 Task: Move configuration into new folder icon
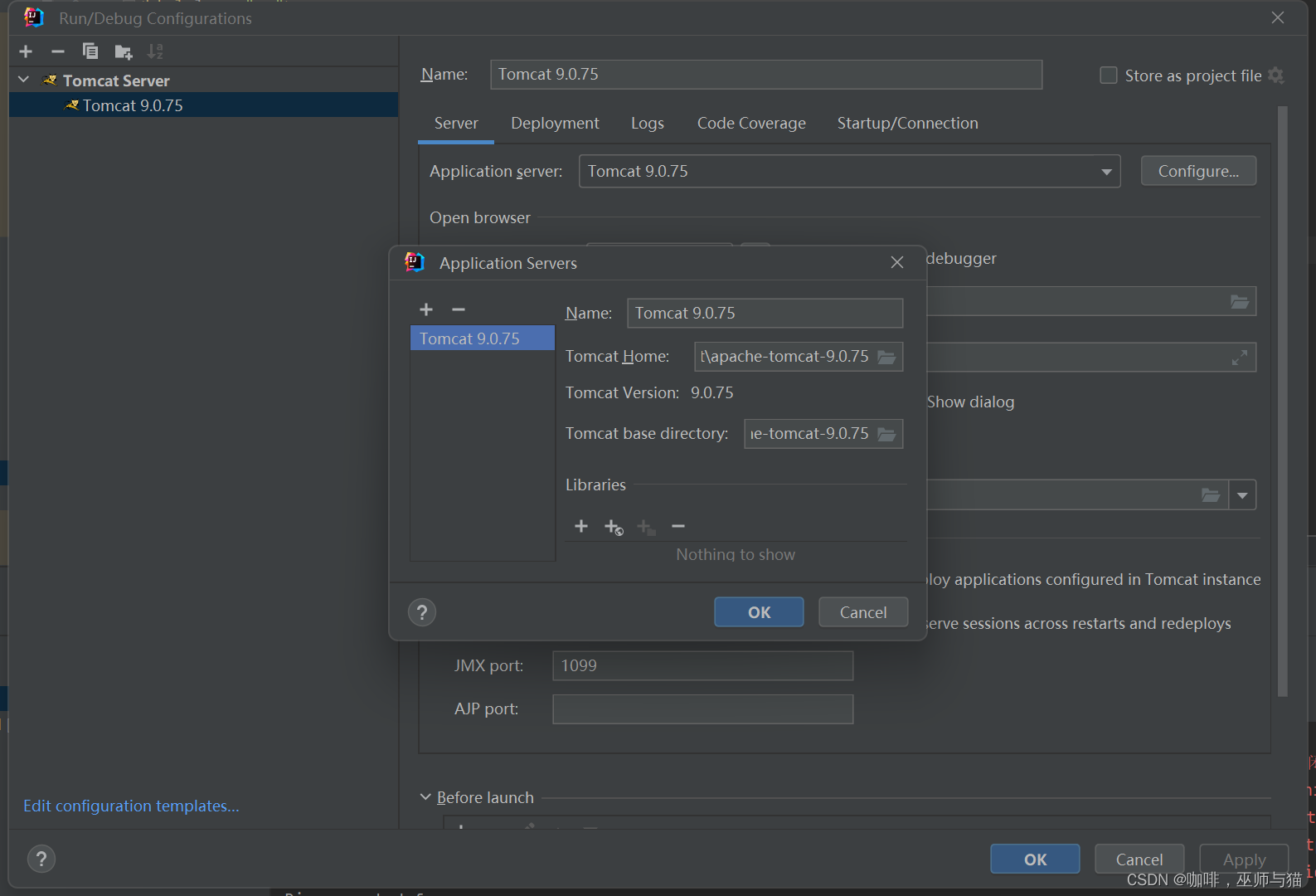tap(124, 52)
